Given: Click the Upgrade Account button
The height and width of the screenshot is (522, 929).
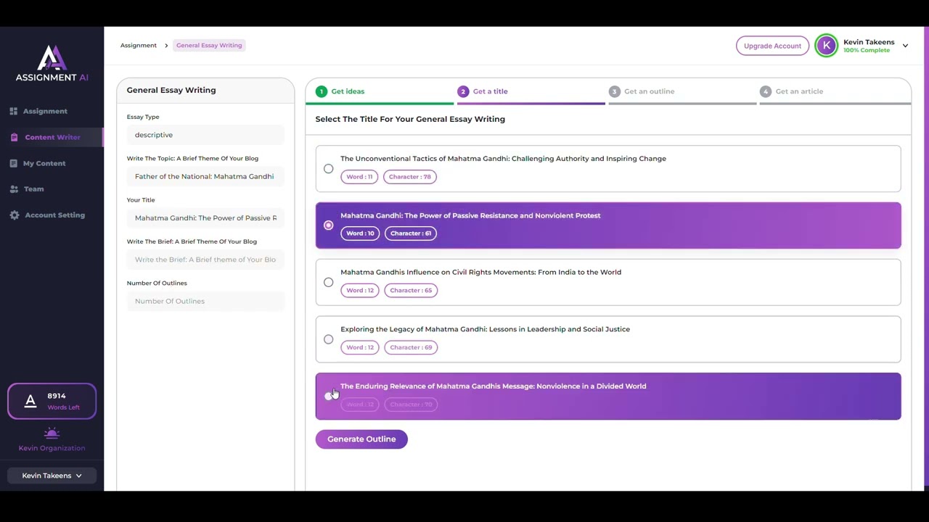Looking at the screenshot, I should (x=772, y=45).
